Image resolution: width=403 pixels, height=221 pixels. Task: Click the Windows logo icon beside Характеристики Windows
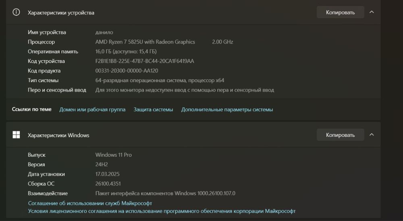pyautogui.click(x=16, y=135)
